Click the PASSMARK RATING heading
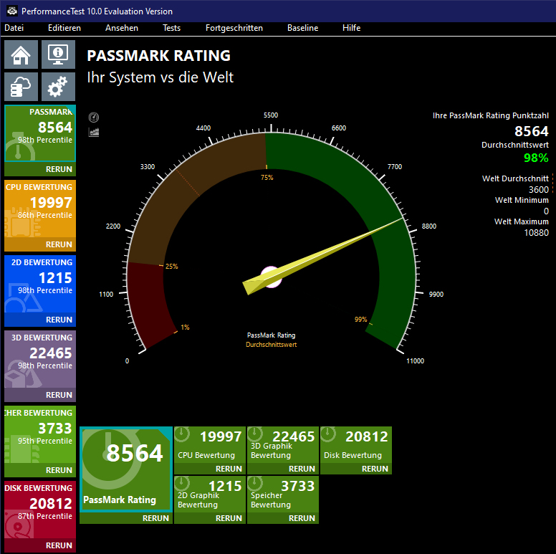This screenshot has height=554, width=556. click(158, 56)
